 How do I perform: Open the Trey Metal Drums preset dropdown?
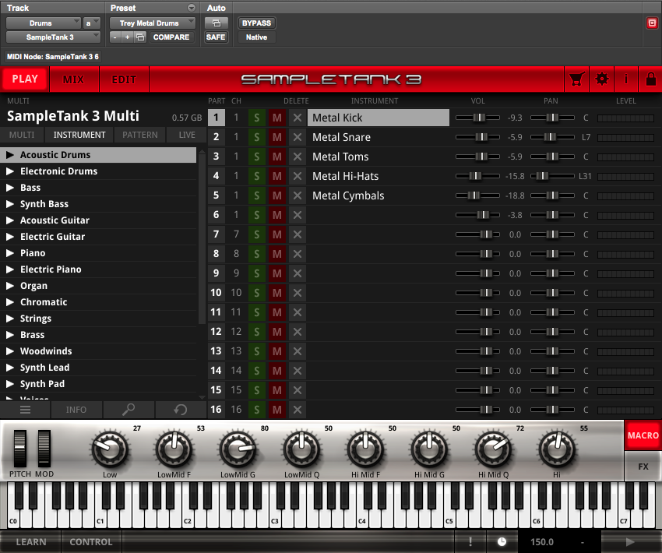[152, 23]
